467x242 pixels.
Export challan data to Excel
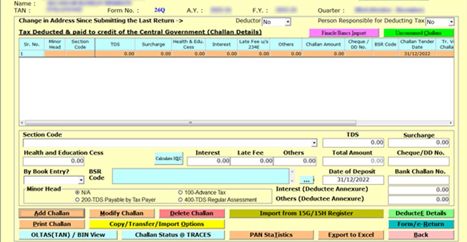point(351,235)
